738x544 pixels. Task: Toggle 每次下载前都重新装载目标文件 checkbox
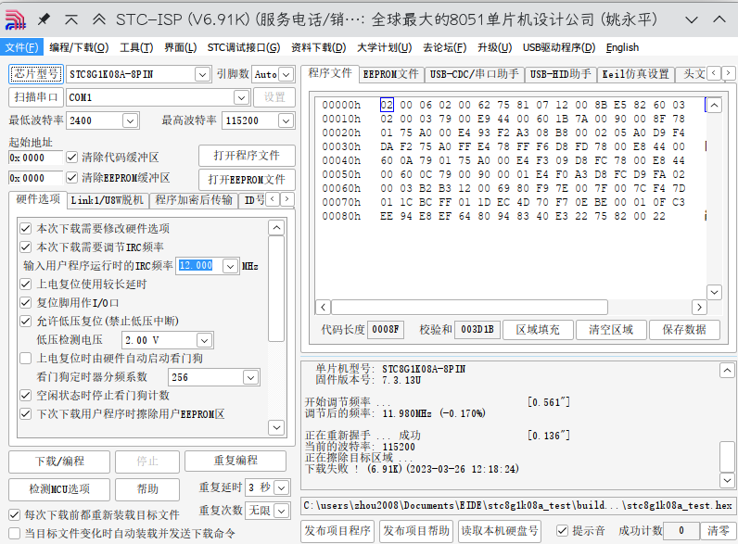point(15,515)
